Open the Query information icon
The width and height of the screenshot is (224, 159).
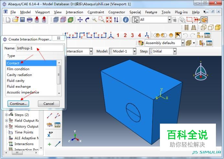tap(126, 19)
